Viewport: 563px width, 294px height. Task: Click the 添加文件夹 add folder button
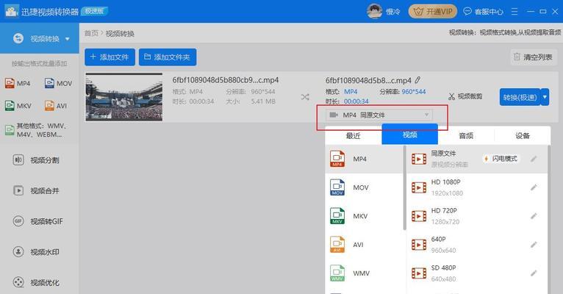(x=168, y=57)
